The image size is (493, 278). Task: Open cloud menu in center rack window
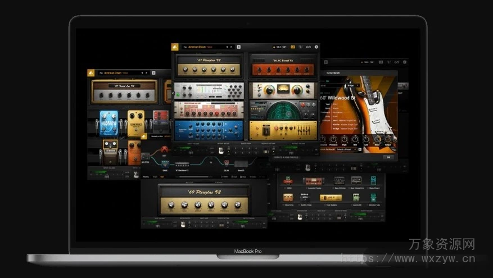tap(175, 47)
